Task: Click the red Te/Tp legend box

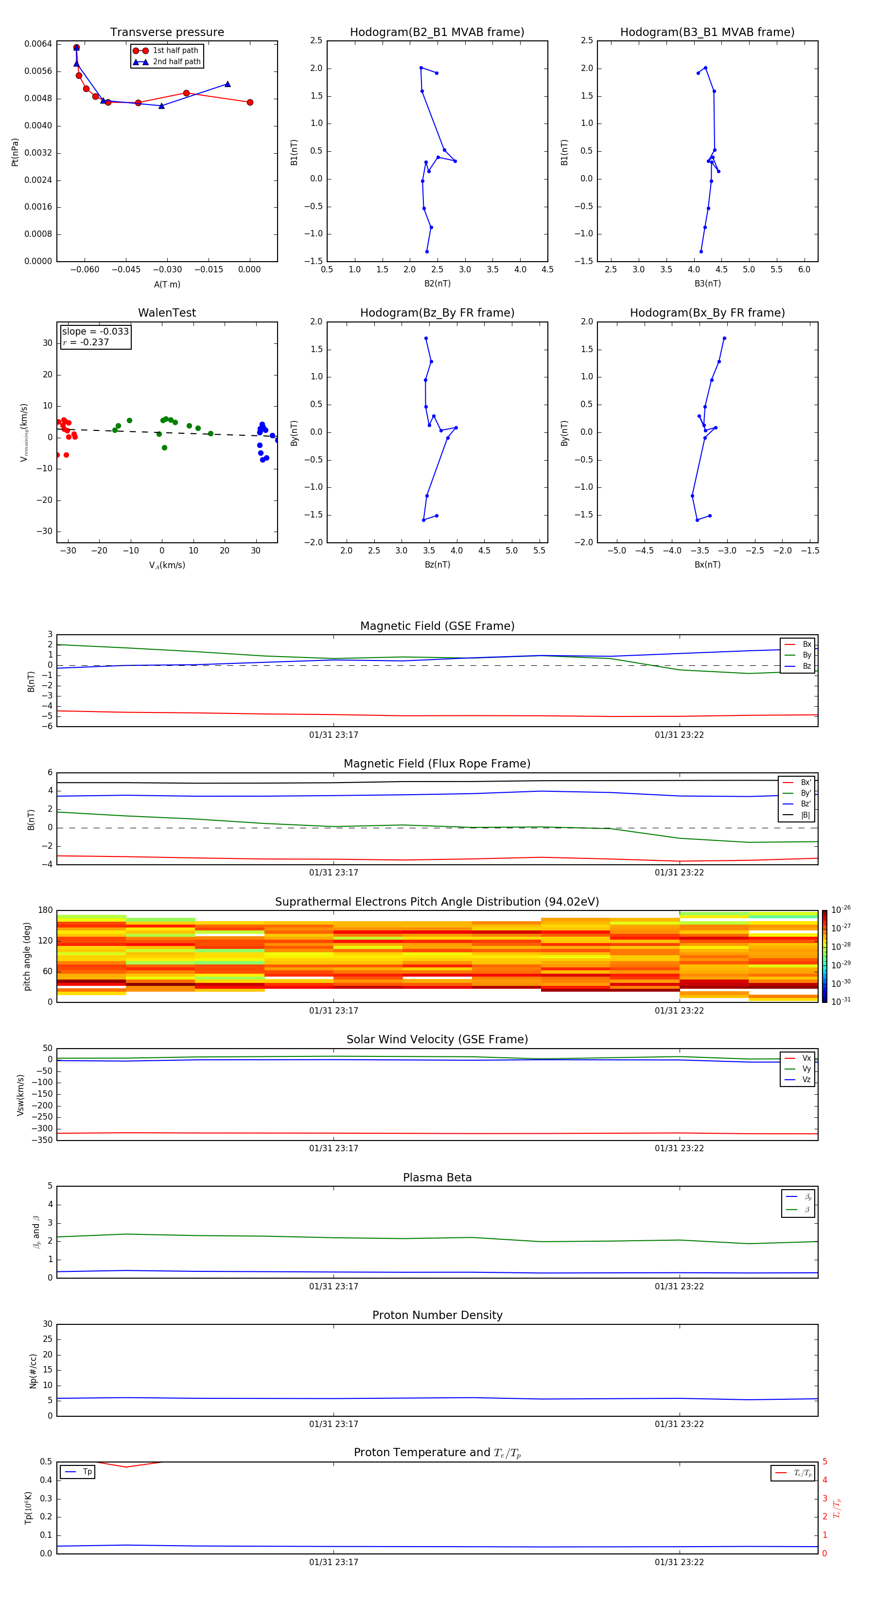Action: click(x=792, y=1473)
